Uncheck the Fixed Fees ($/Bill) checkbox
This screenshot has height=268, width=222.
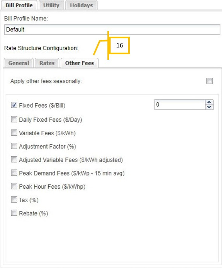coord(14,105)
